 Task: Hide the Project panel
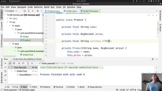click(x=42, y=11)
